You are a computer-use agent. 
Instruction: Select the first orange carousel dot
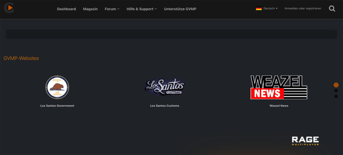coord(336,85)
